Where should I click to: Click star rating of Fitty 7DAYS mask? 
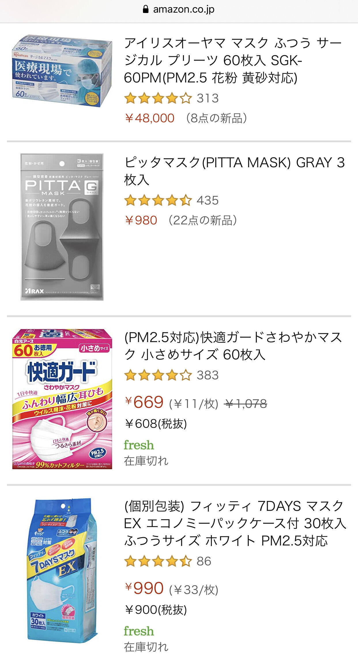[x=158, y=561]
